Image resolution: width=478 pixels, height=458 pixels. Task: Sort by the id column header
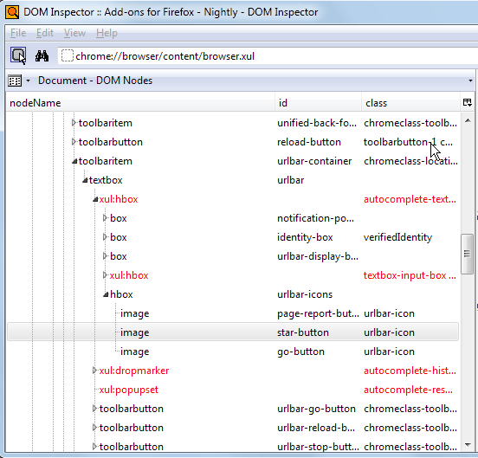click(x=319, y=103)
